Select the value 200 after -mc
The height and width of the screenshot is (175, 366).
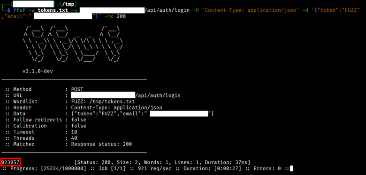(121, 16)
